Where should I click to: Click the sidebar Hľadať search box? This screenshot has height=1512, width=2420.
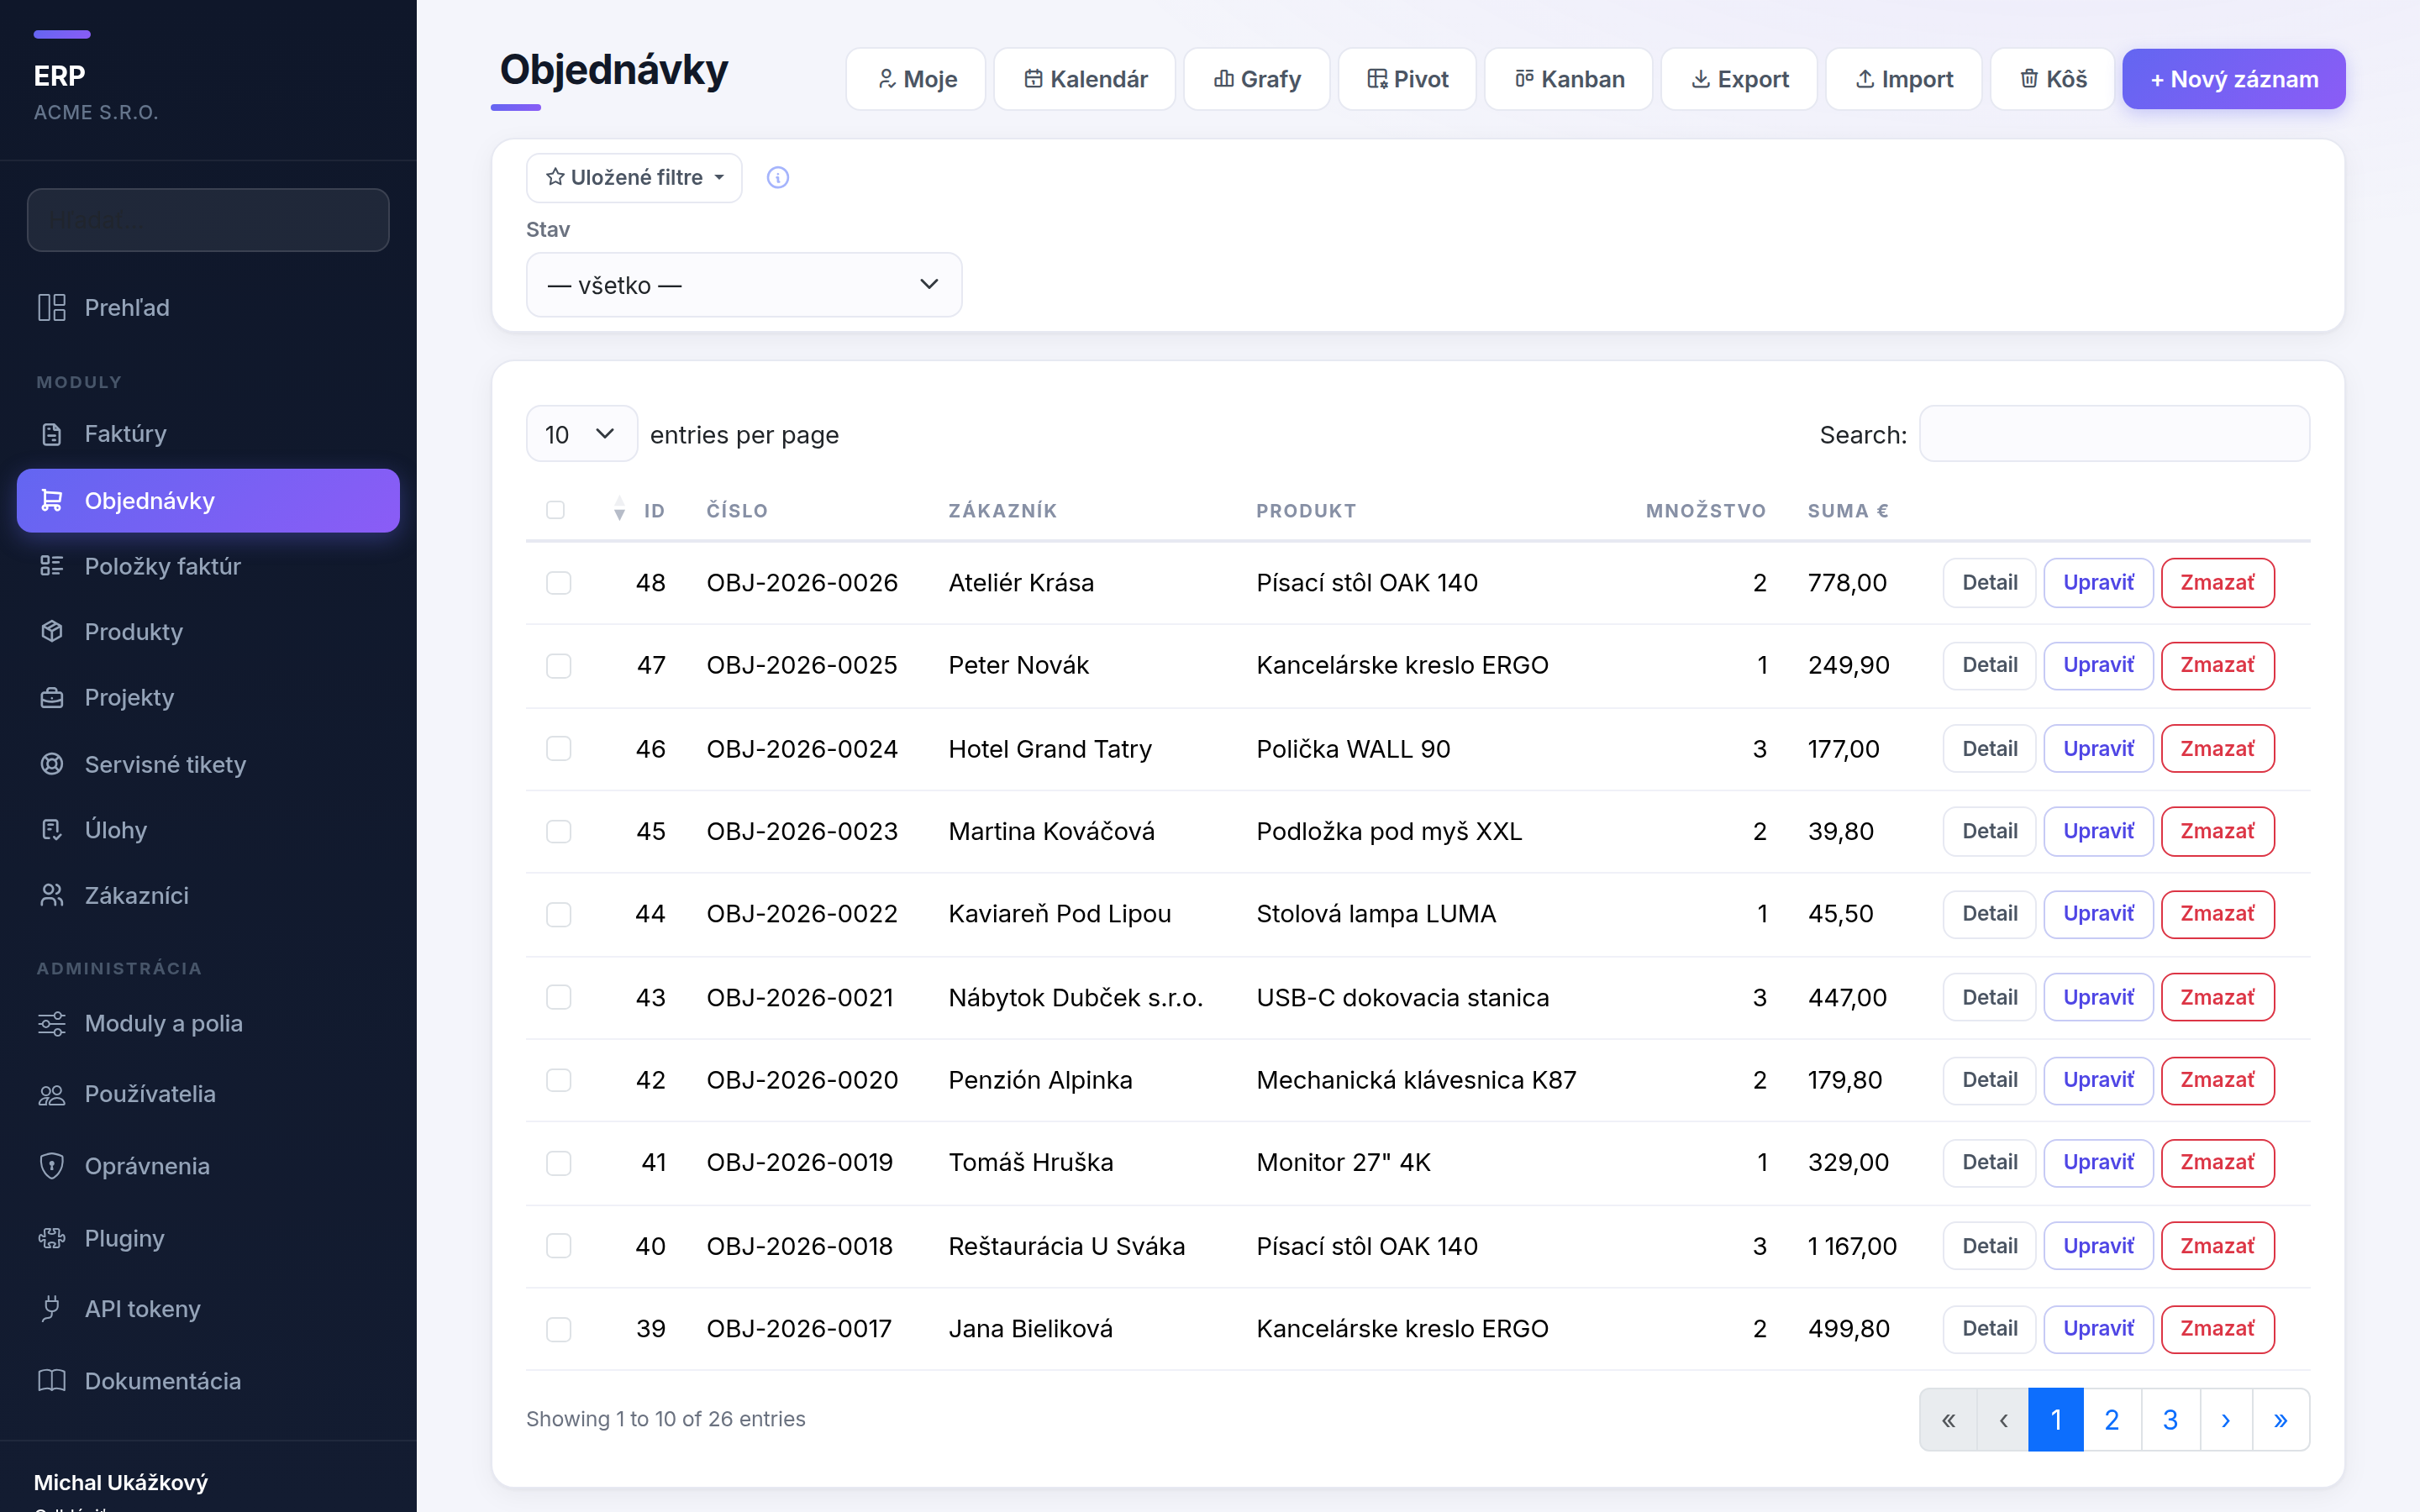pos(208,220)
